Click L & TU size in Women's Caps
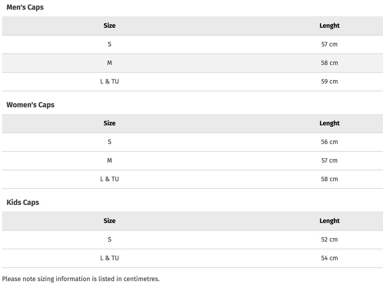Viewport: 383px width, 290px height. pos(109,179)
